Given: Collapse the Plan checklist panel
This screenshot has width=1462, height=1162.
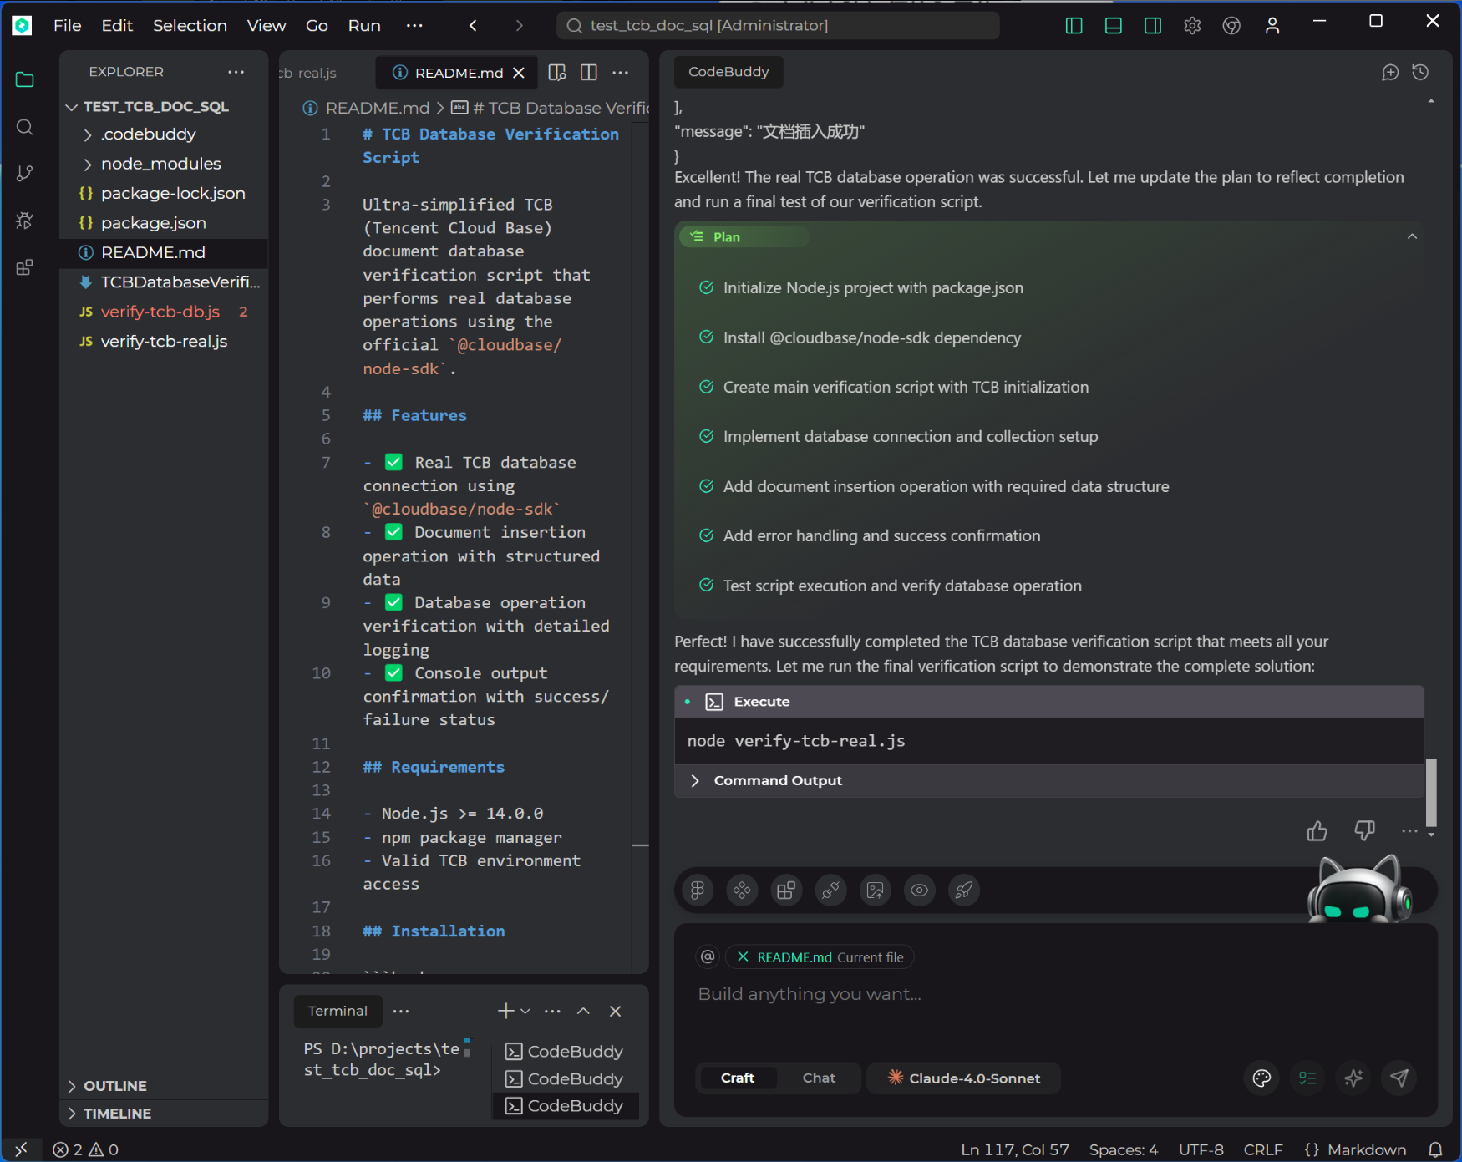Looking at the screenshot, I should 1412,236.
